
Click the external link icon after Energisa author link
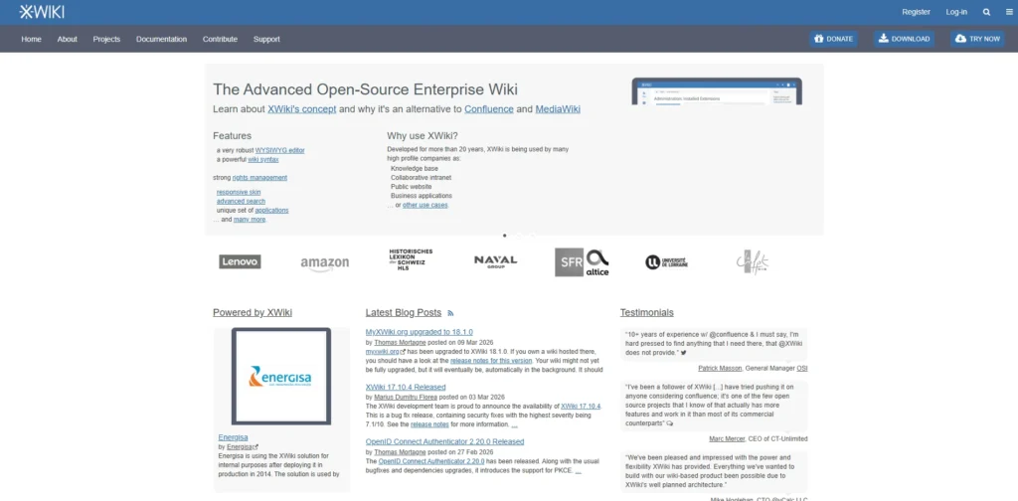click(x=255, y=446)
